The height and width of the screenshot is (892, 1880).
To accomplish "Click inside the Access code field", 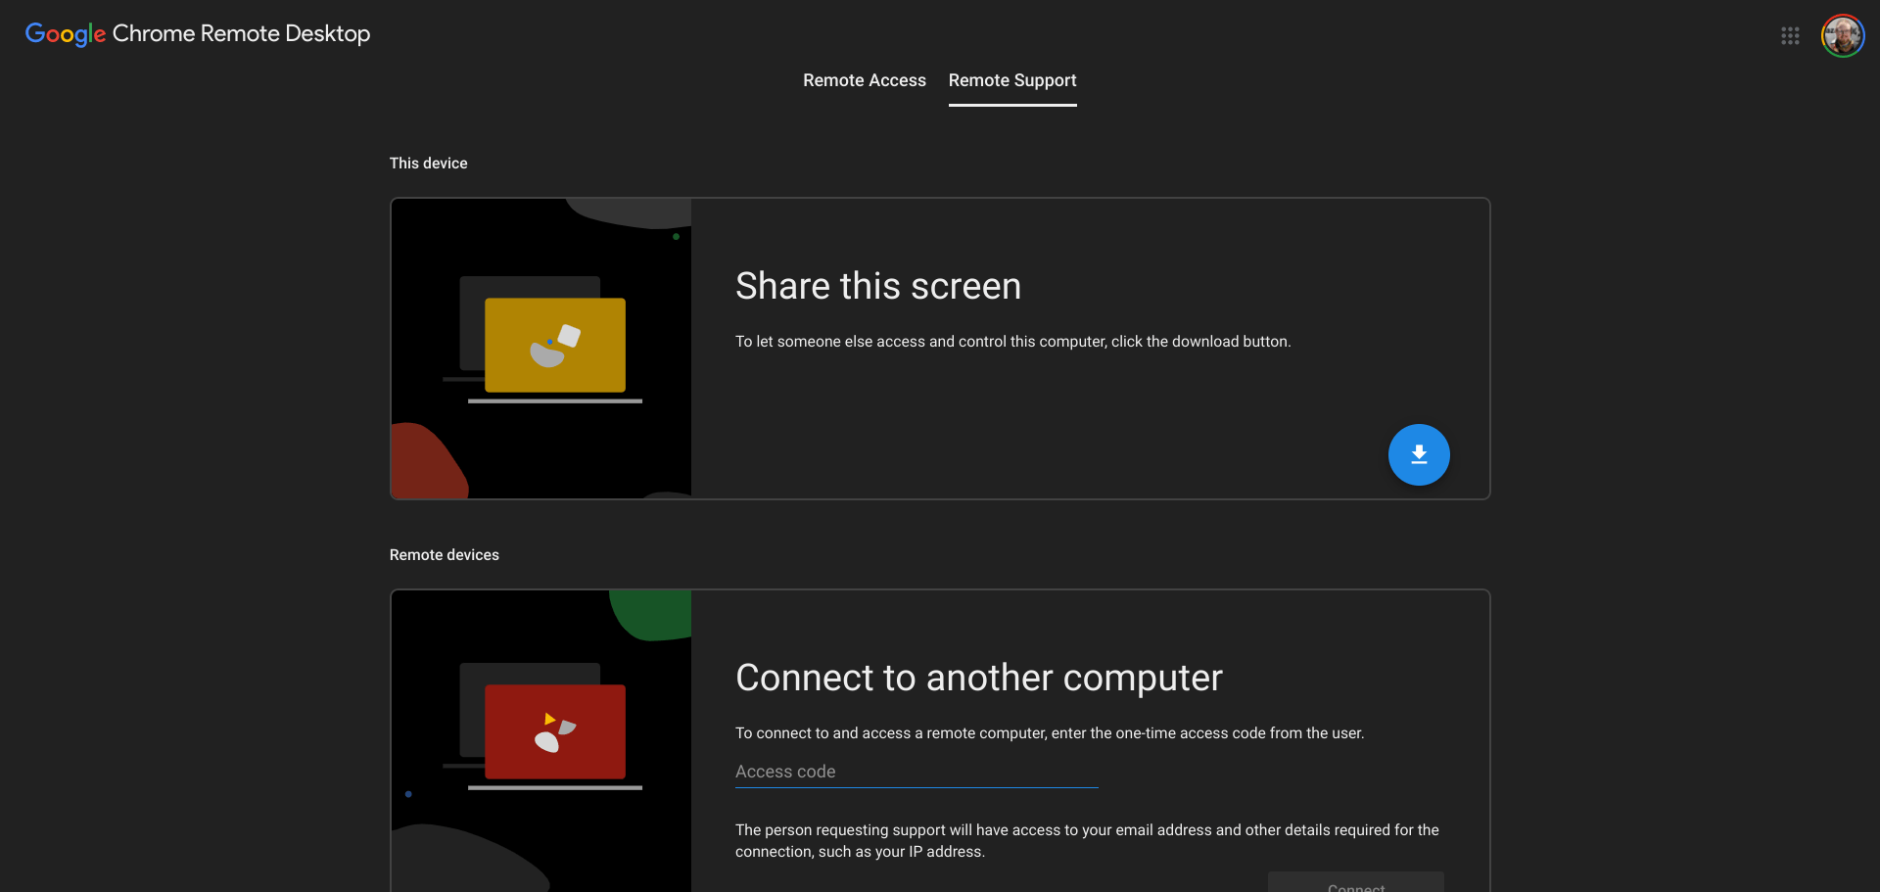I will coord(916,772).
